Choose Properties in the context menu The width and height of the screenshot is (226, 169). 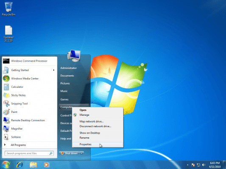pos(98,144)
